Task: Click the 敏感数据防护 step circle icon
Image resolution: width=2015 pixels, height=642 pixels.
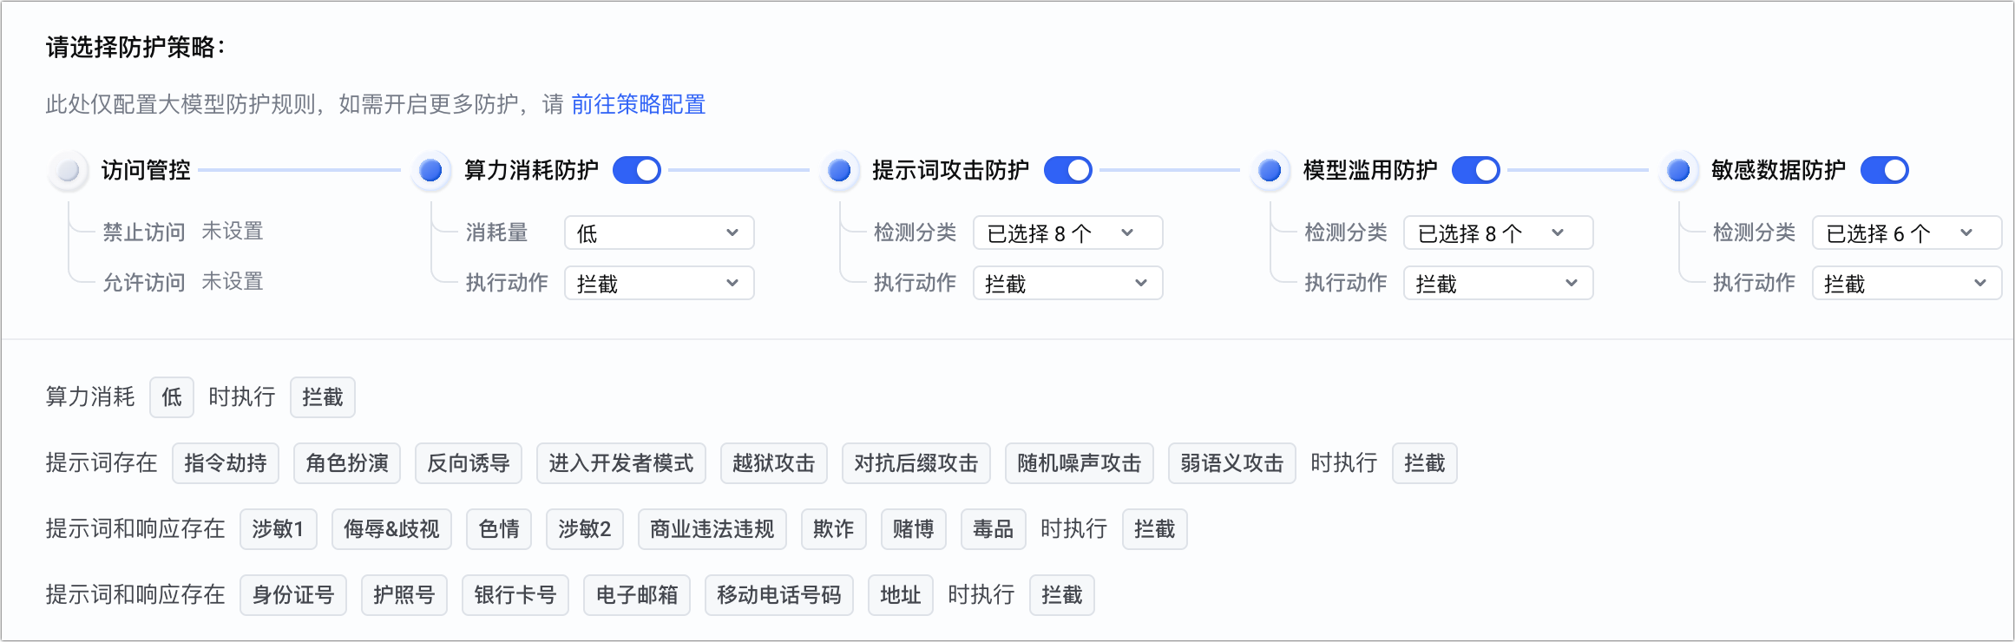Action: [x=1677, y=170]
